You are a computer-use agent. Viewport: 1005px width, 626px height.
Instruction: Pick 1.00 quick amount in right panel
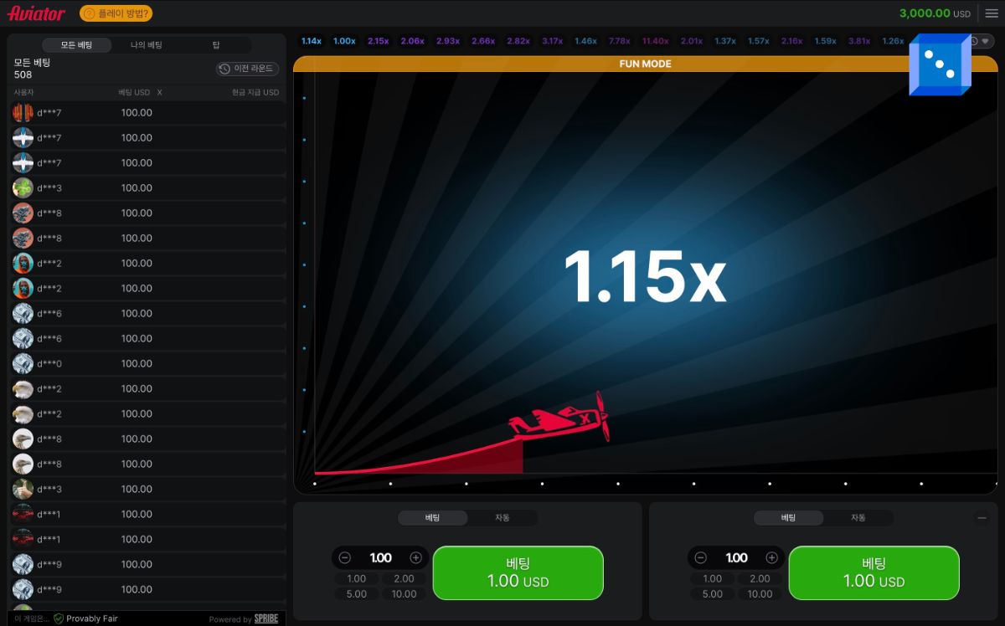pyautogui.click(x=713, y=578)
